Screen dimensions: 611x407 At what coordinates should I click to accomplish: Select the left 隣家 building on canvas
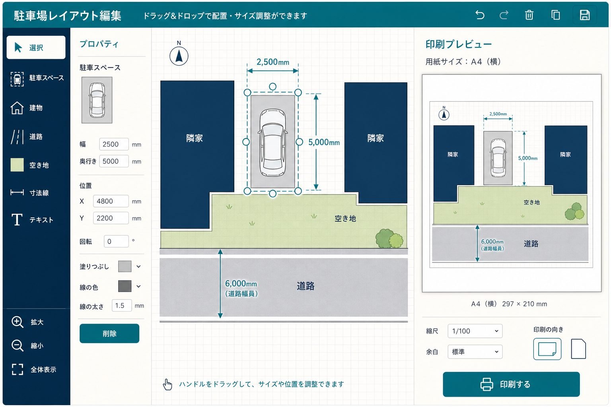195,138
